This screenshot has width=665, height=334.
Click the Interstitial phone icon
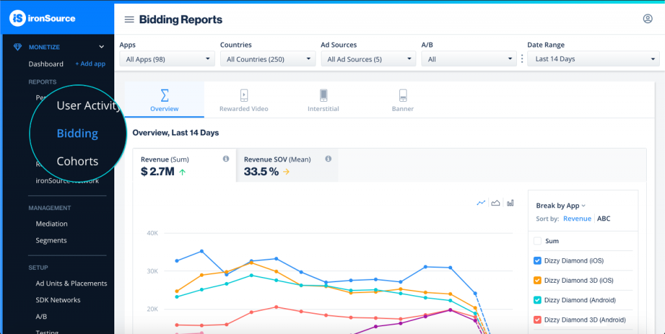click(323, 95)
